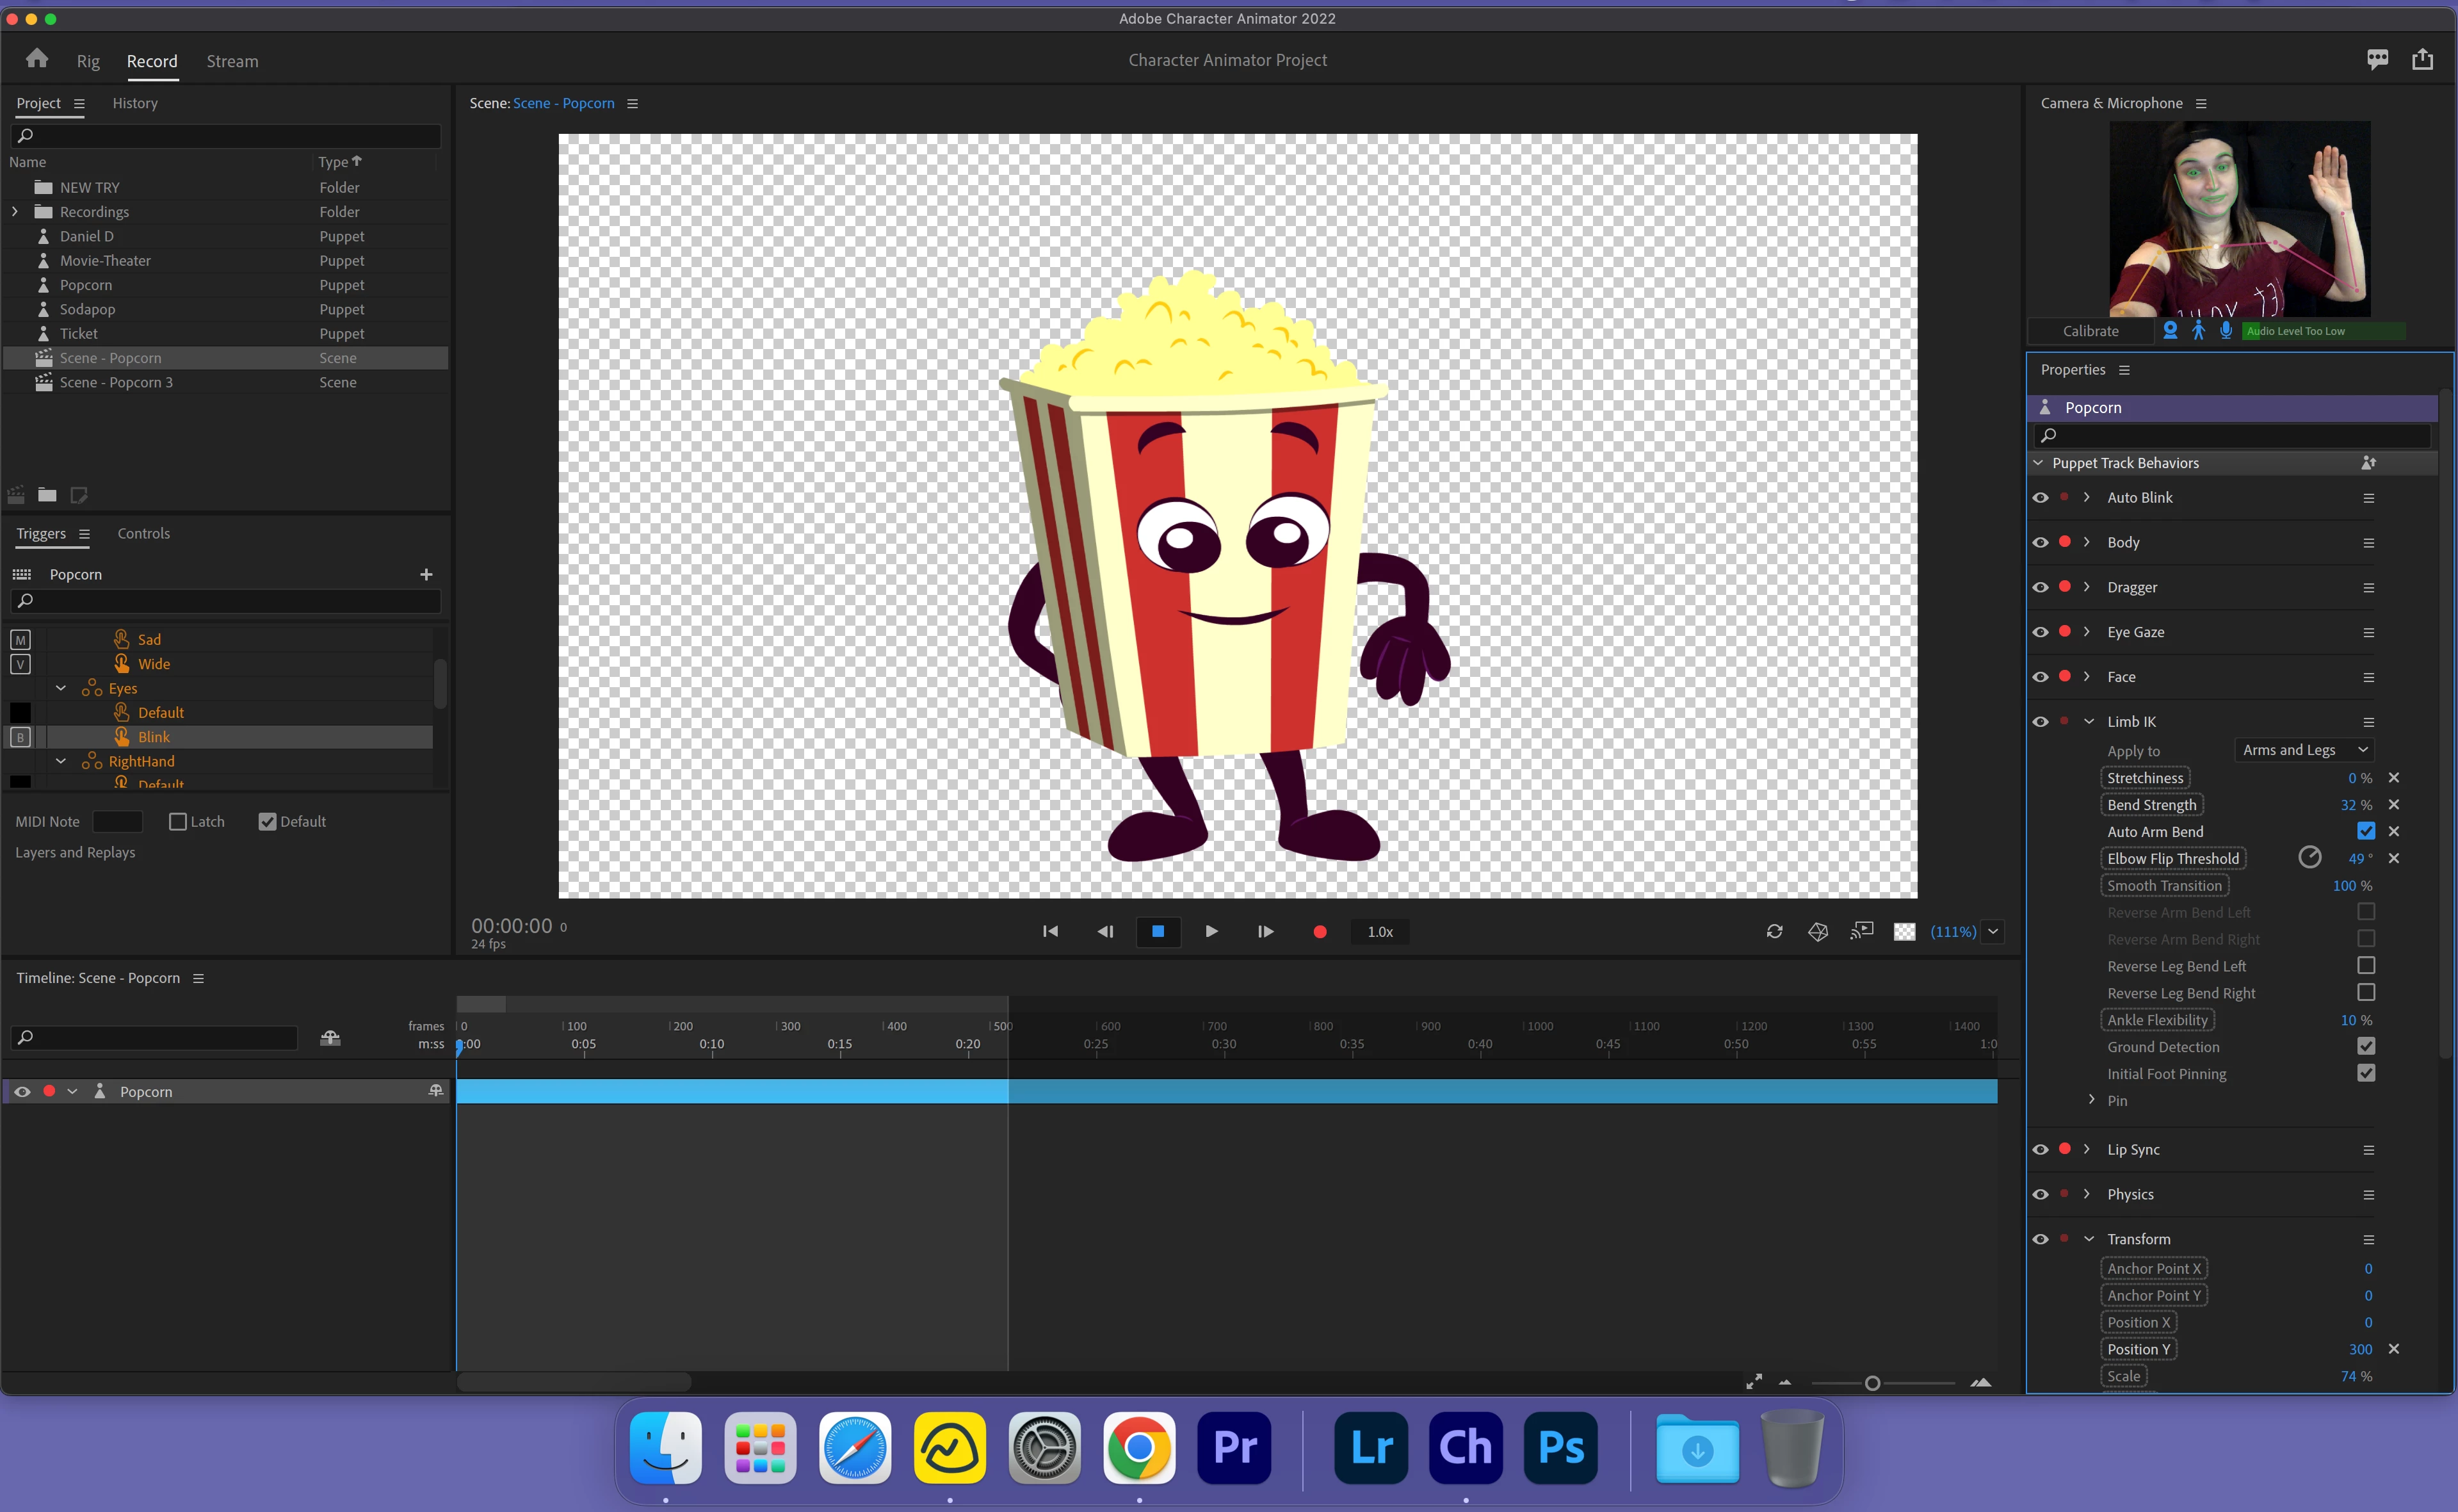Check Reverse Leg Bend Left

2365,966
